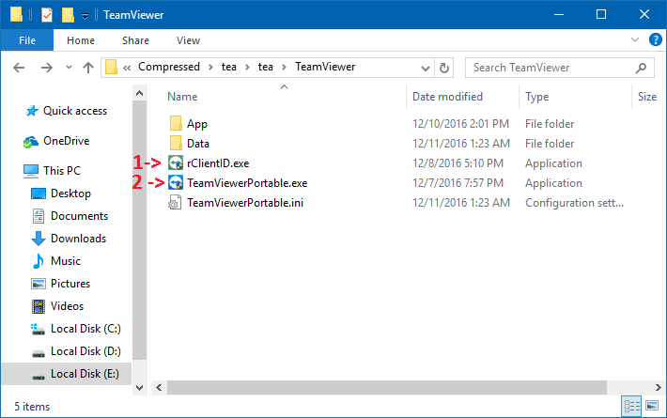Click the New folder icon in title bar

click(68, 15)
